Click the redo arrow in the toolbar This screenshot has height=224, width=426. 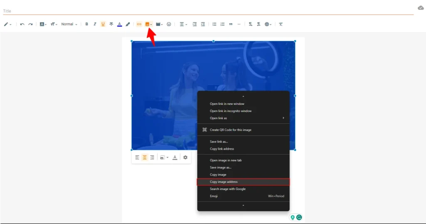tap(30, 24)
